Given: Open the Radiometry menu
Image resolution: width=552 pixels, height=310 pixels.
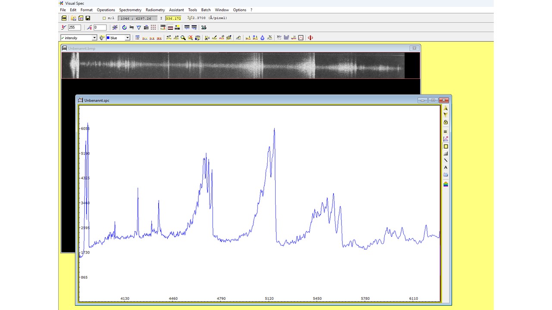Looking at the screenshot, I should [155, 10].
